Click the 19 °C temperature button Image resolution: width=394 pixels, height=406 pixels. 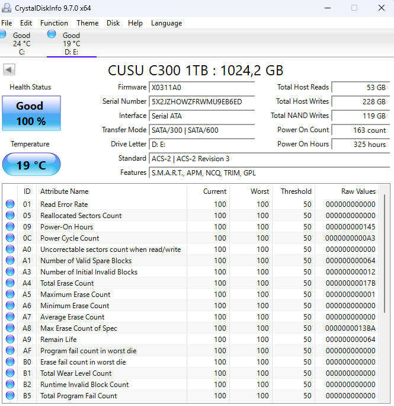[x=31, y=165]
